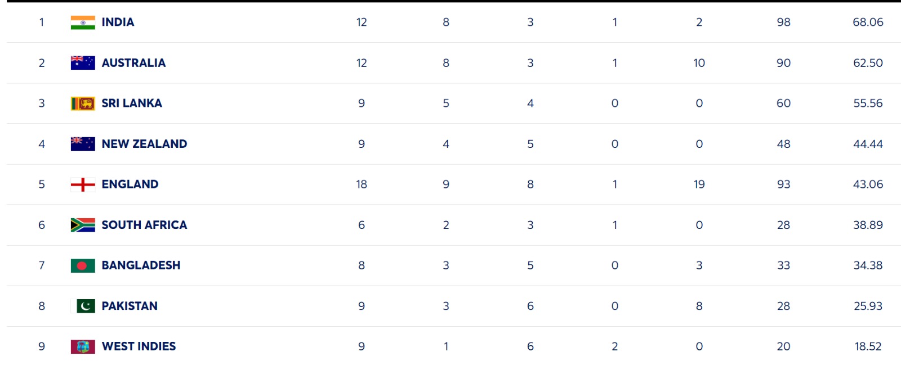901x365 pixels.
Task: Open the AUSTRALIA team link
Action: 133,63
